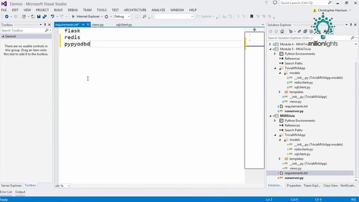
Task: Select runserver.py under MVATrivia project
Action: 294,178
